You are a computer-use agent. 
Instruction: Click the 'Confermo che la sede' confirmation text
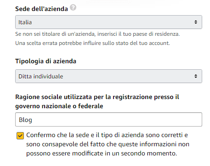pos(107,135)
